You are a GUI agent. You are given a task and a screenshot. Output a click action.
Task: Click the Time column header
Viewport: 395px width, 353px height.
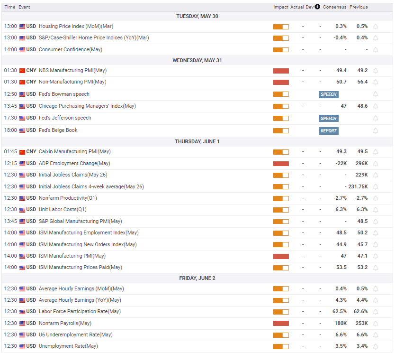point(10,7)
